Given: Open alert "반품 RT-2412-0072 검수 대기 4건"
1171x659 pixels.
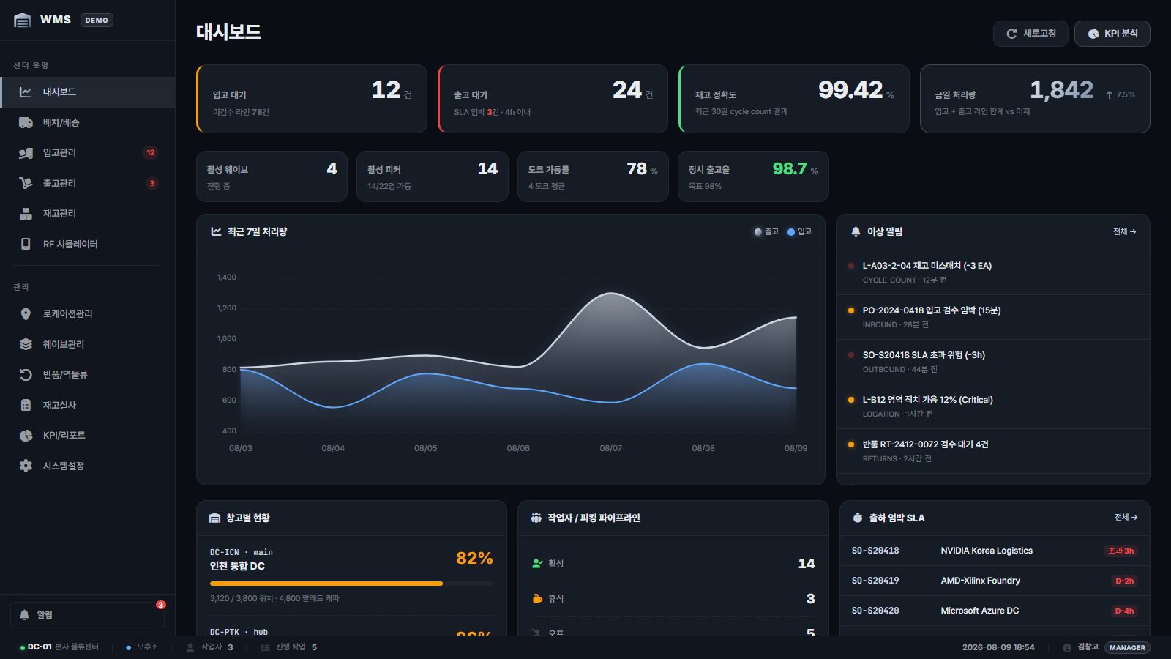Looking at the screenshot, I should pyautogui.click(x=993, y=451).
